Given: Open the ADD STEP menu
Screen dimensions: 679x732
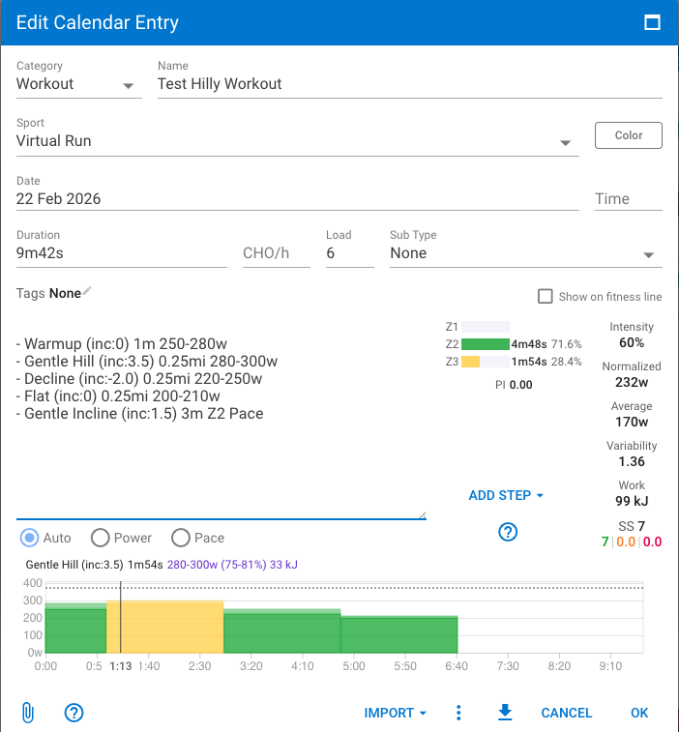Looking at the screenshot, I should point(506,495).
